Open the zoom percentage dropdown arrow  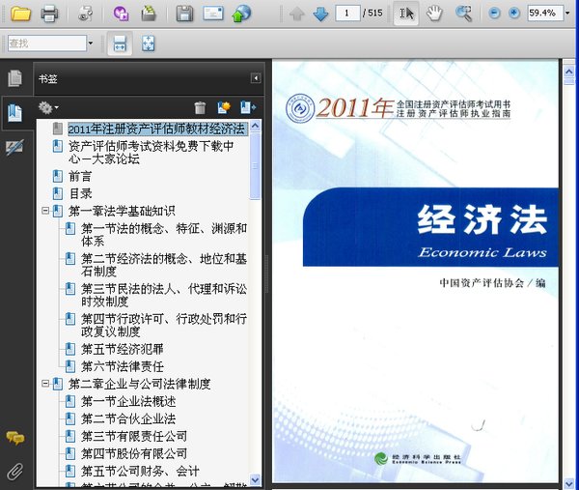[x=567, y=14]
